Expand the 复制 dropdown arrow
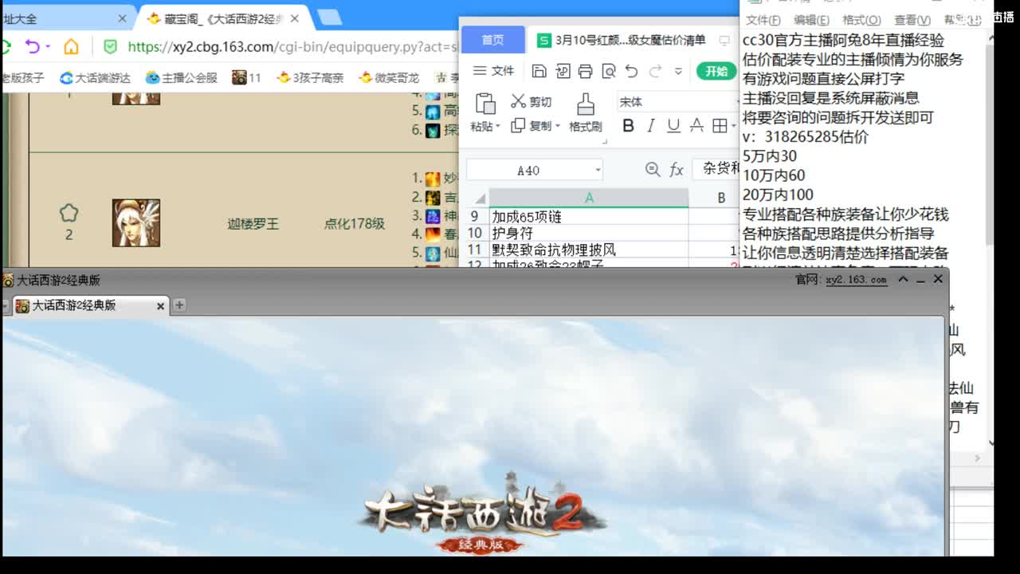Image resolution: width=1020 pixels, height=574 pixels. coord(557,126)
